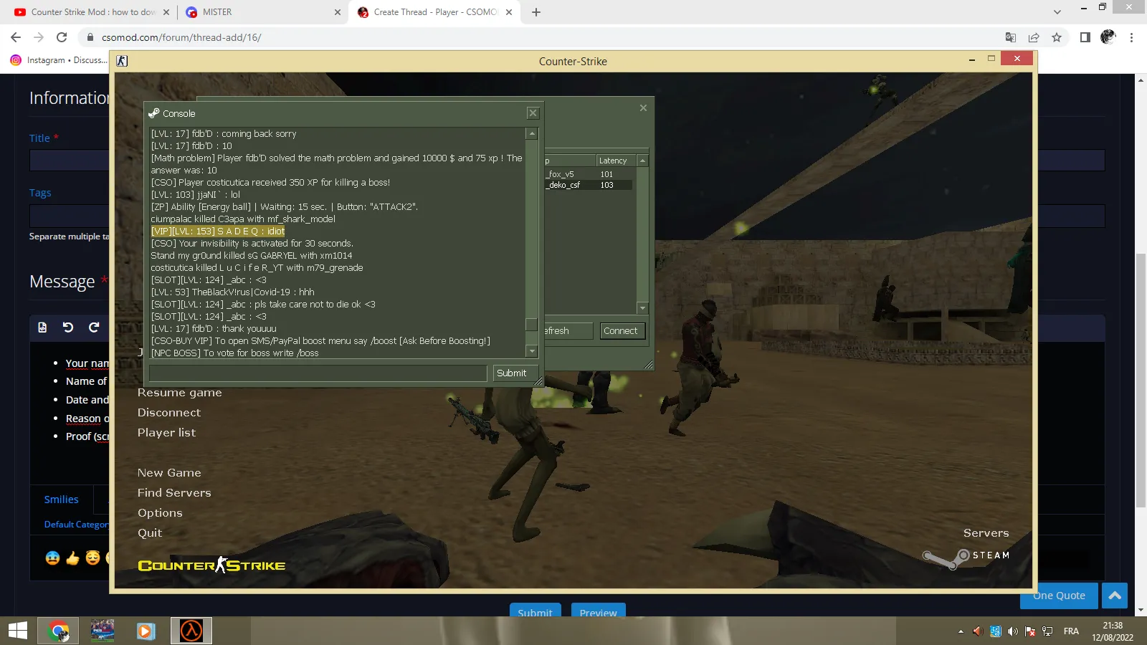Open Options in Counter-Strike menu
The height and width of the screenshot is (645, 1147).
[160, 513]
